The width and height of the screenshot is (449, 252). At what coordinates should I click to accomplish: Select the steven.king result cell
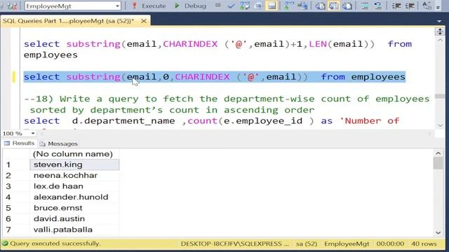[74, 164]
